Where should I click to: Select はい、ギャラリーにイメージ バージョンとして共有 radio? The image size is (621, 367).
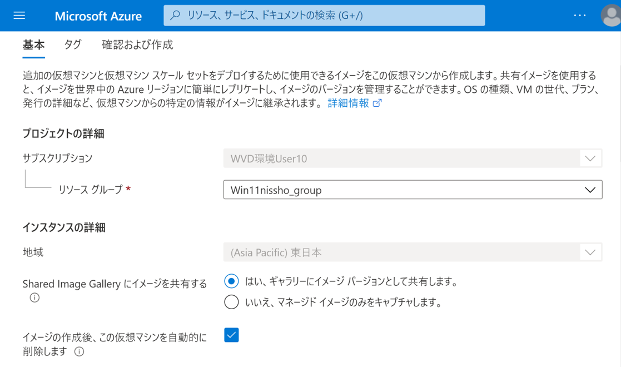[x=231, y=281]
